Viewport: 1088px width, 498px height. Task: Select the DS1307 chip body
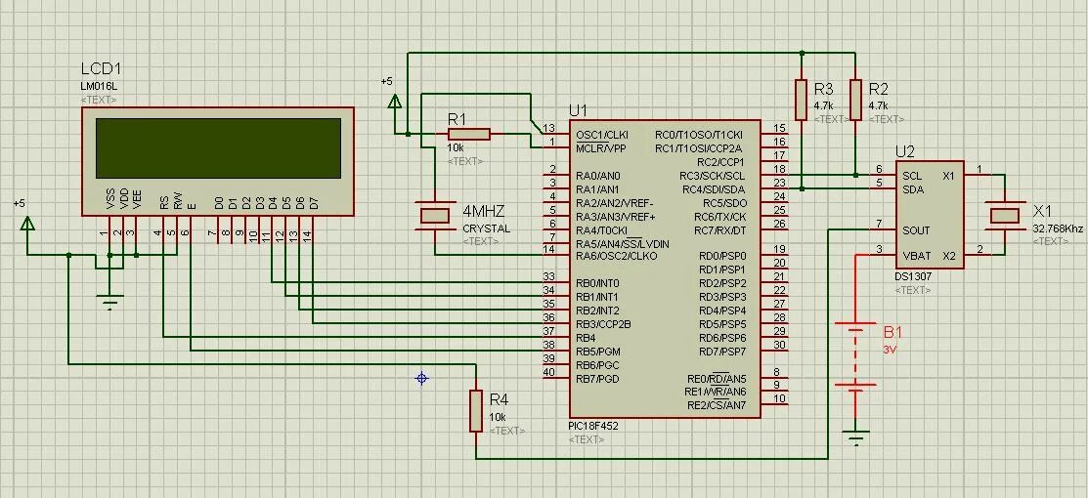(x=929, y=214)
